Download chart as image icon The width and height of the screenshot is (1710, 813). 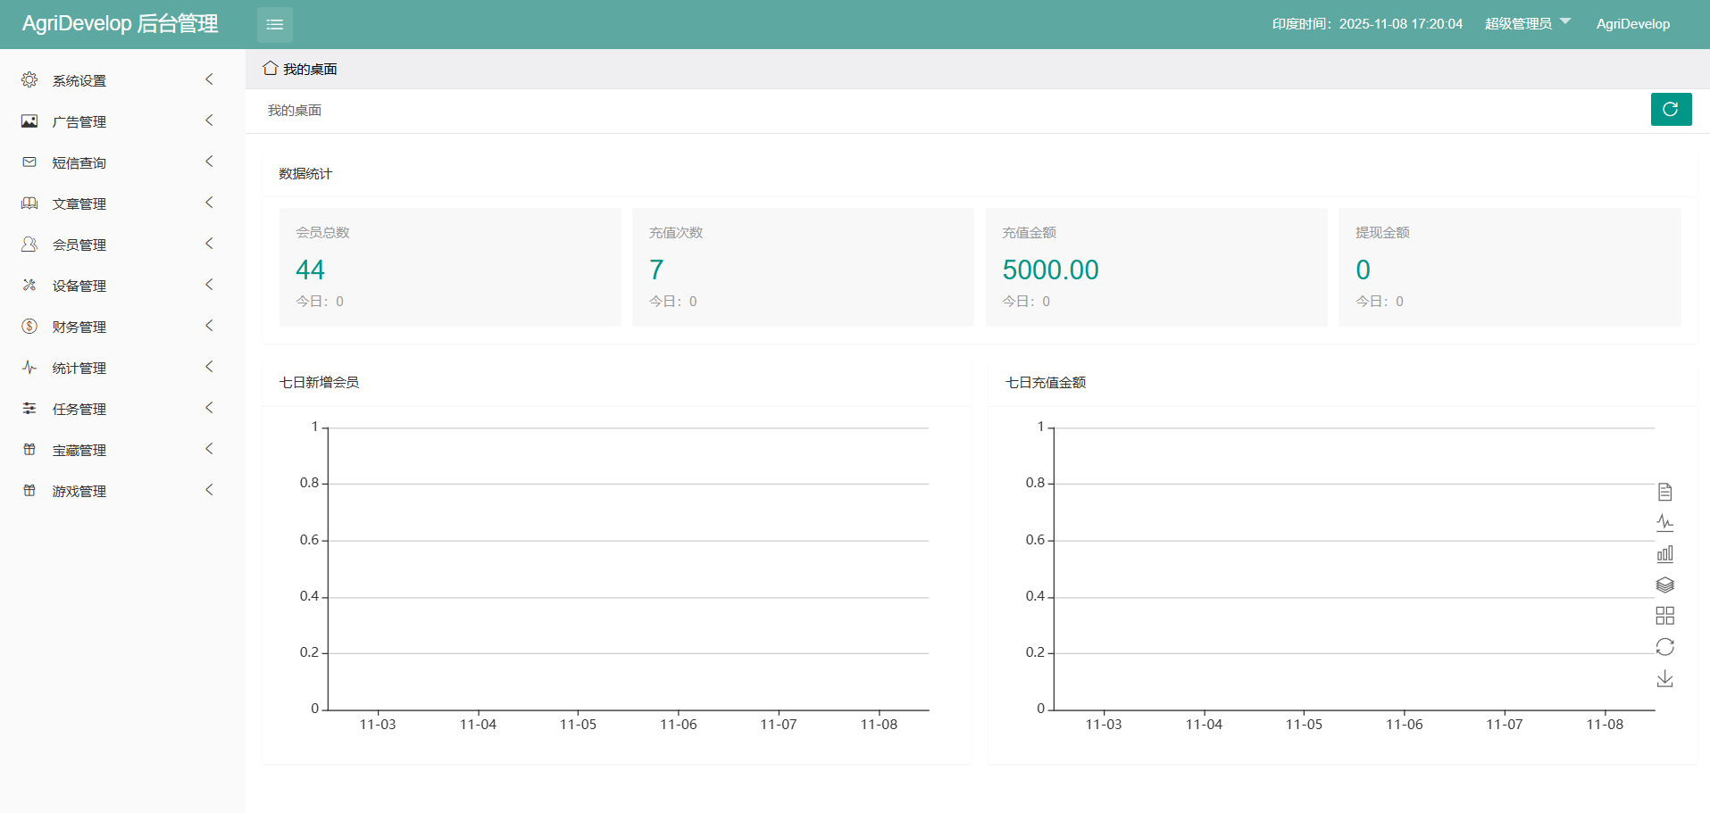click(1664, 679)
